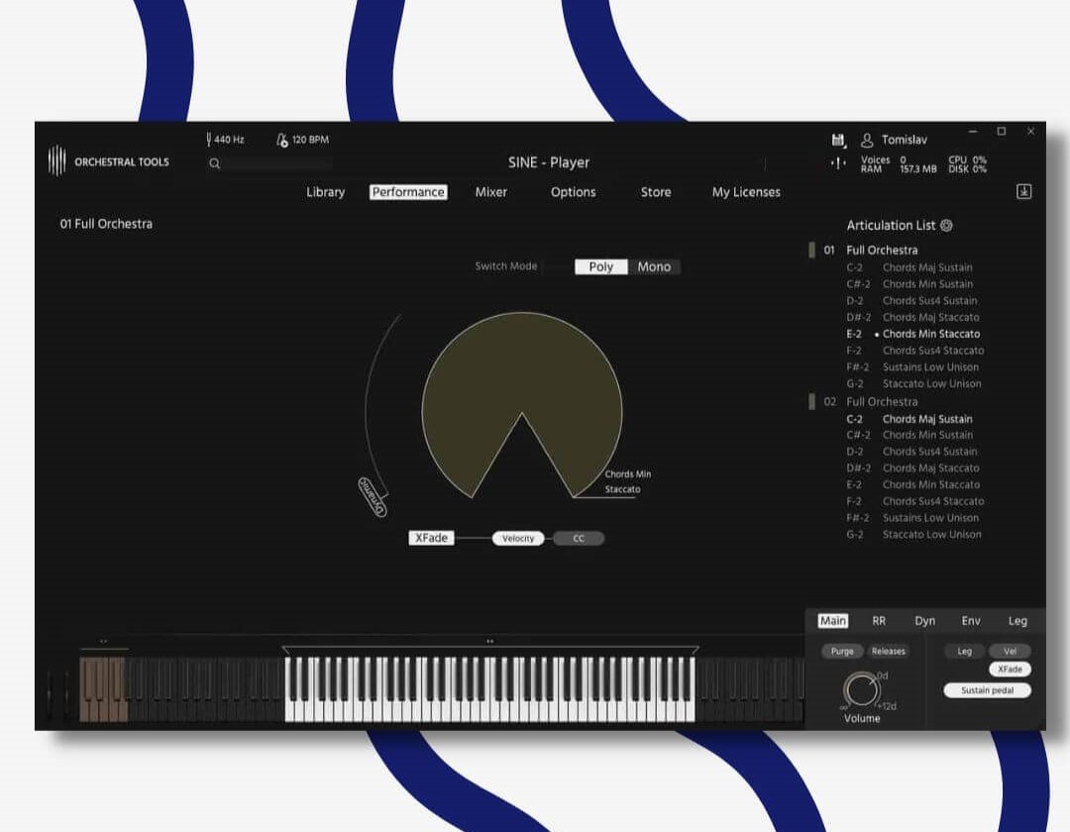Adjust the Volume knob
This screenshot has height=832, width=1070.
click(x=860, y=689)
